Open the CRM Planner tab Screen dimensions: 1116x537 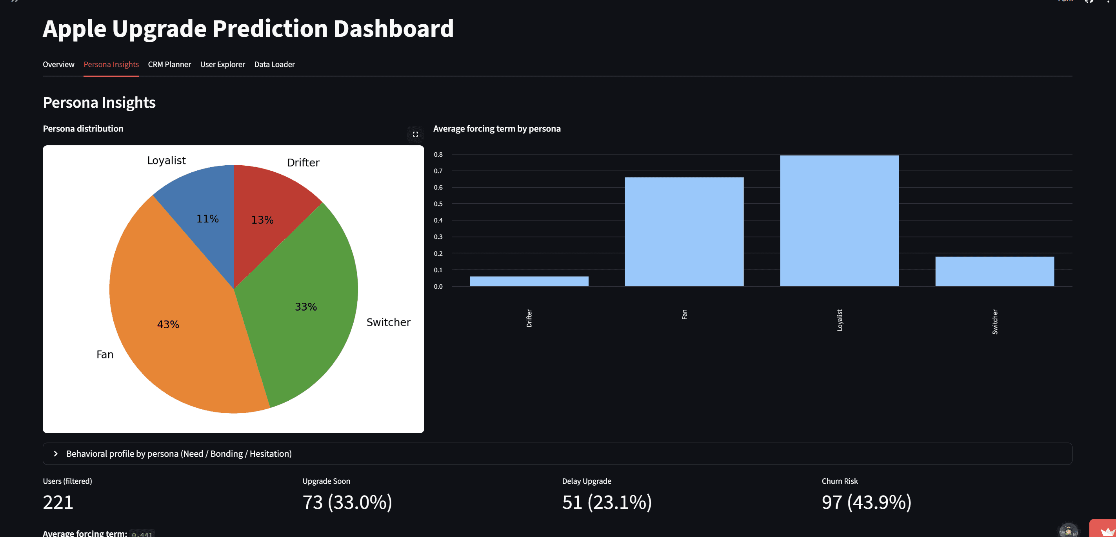(x=169, y=65)
